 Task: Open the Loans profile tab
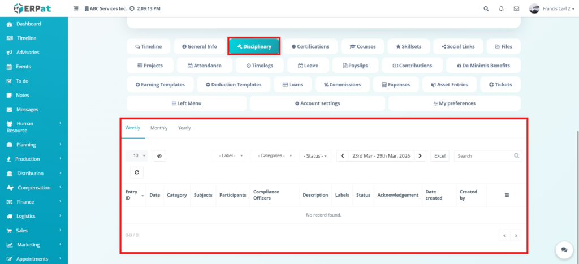(293, 85)
